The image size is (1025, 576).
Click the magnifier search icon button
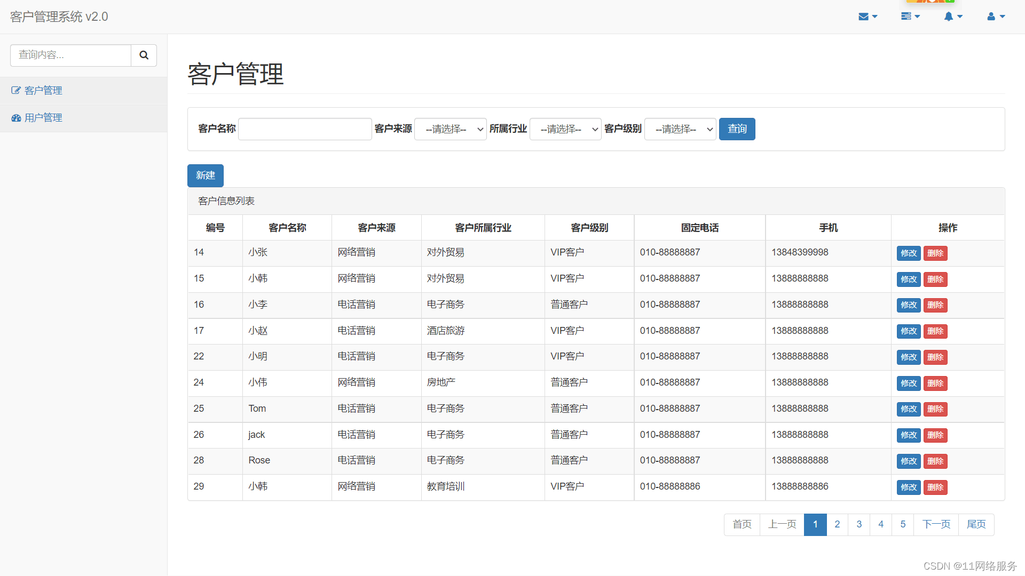point(144,55)
